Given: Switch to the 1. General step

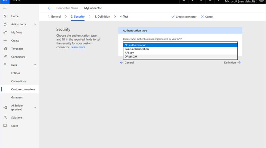Looking at the screenshot, I should point(55,17).
